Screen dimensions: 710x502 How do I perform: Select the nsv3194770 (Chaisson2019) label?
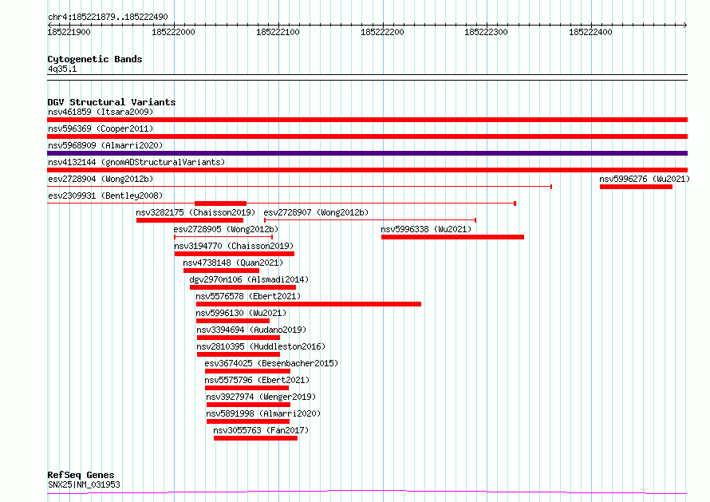point(234,246)
